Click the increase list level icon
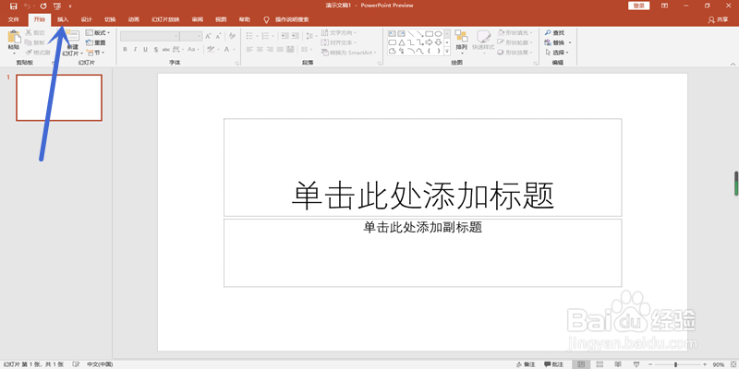Viewport: 739px width, 369px height. coord(296,36)
